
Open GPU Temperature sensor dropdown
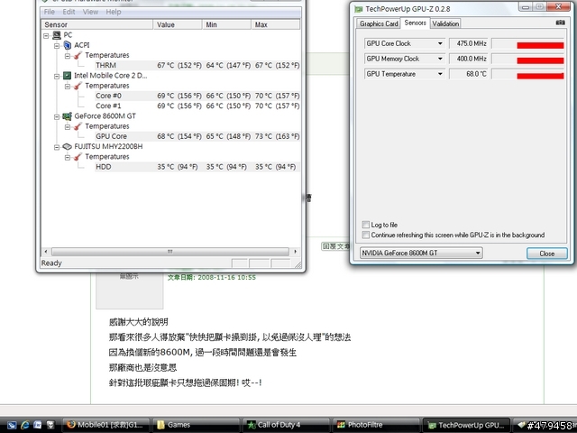440,74
